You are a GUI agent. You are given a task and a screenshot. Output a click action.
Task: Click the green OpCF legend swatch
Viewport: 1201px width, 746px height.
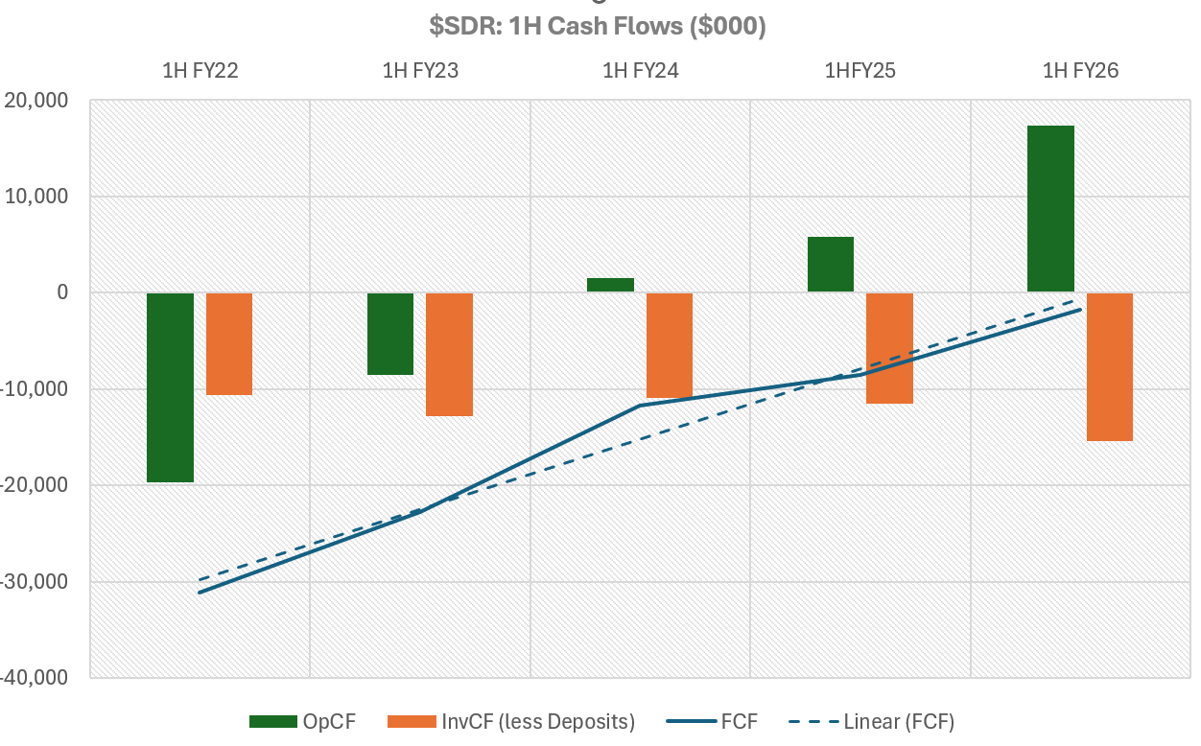[x=272, y=722]
